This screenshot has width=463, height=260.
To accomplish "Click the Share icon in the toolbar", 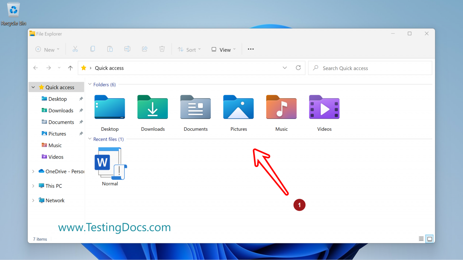I will [145, 49].
